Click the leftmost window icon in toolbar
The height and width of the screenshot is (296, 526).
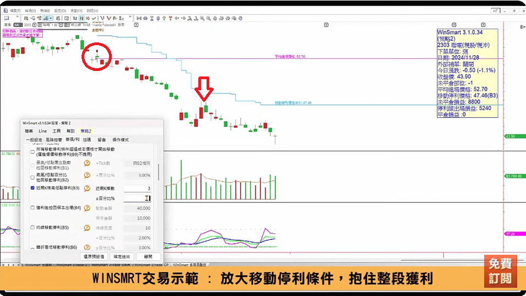pos(7,18)
